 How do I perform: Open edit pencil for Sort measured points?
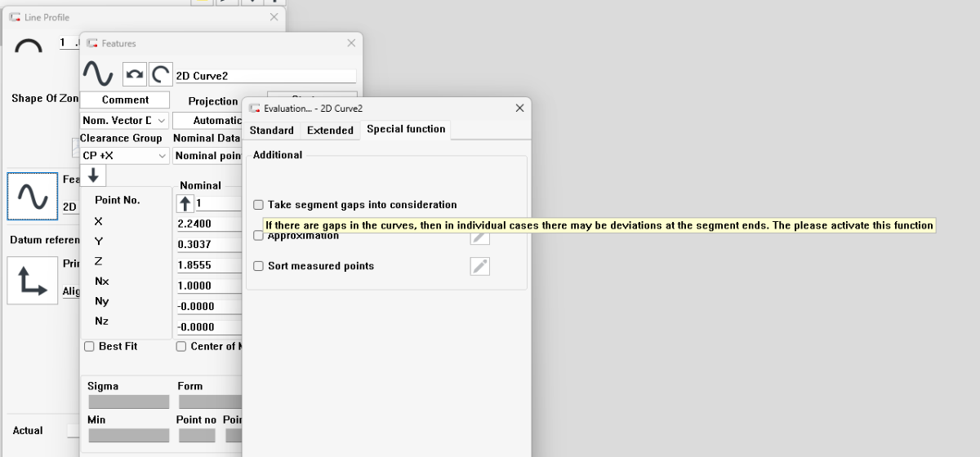click(x=480, y=266)
